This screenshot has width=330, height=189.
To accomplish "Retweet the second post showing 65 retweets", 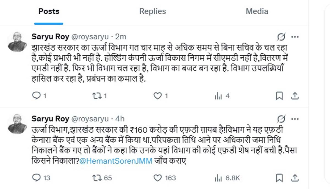I will 97,178.
